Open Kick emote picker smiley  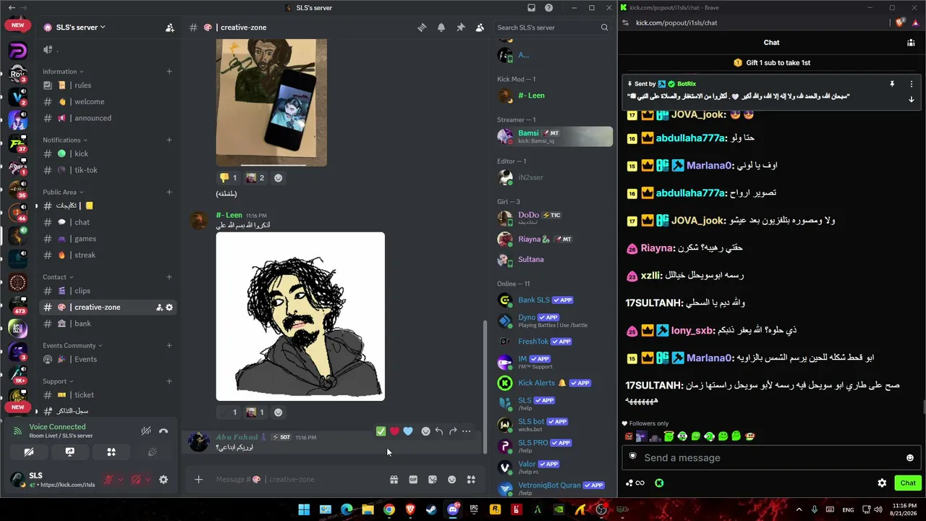[x=909, y=458]
